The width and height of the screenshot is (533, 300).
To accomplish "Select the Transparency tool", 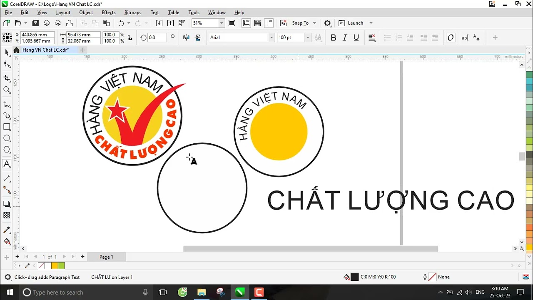I will pyautogui.click(x=7, y=215).
